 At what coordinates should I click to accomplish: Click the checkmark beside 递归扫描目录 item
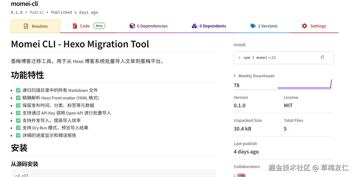pyautogui.click(x=18, y=90)
